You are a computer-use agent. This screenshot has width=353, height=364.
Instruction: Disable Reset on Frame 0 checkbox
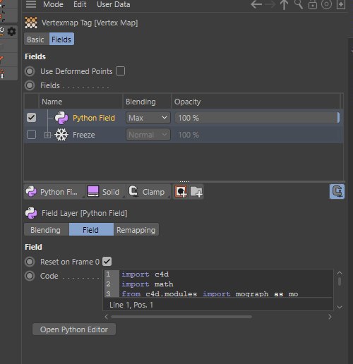tap(107, 262)
